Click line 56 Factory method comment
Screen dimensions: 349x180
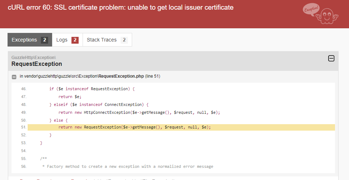coord(128,166)
